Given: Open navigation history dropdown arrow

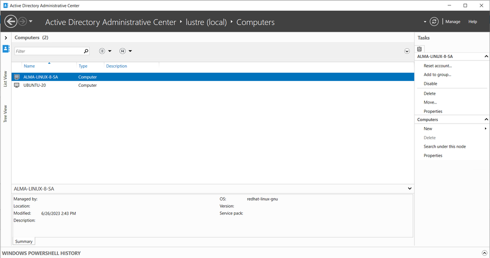Looking at the screenshot, I should [x=30, y=22].
